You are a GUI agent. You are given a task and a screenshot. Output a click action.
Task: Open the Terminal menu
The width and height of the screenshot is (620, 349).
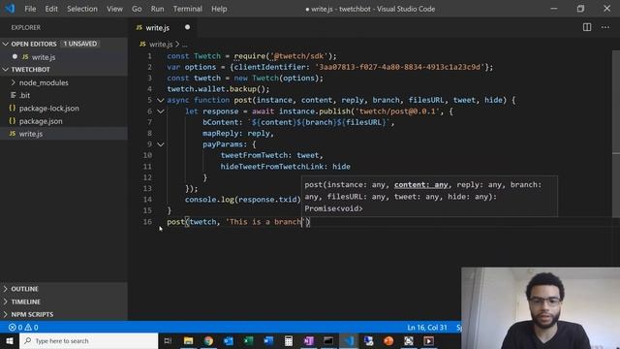(x=187, y=9)
